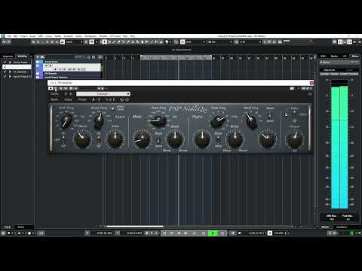362x271 pixels.
Task: Click the Output knob
Action: [294, 139]
